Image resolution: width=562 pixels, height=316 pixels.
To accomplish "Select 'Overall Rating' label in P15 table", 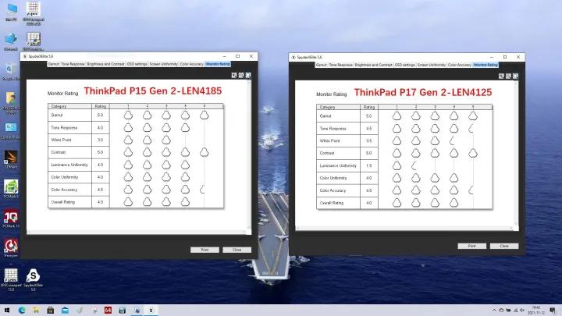I will coord(63,202).
